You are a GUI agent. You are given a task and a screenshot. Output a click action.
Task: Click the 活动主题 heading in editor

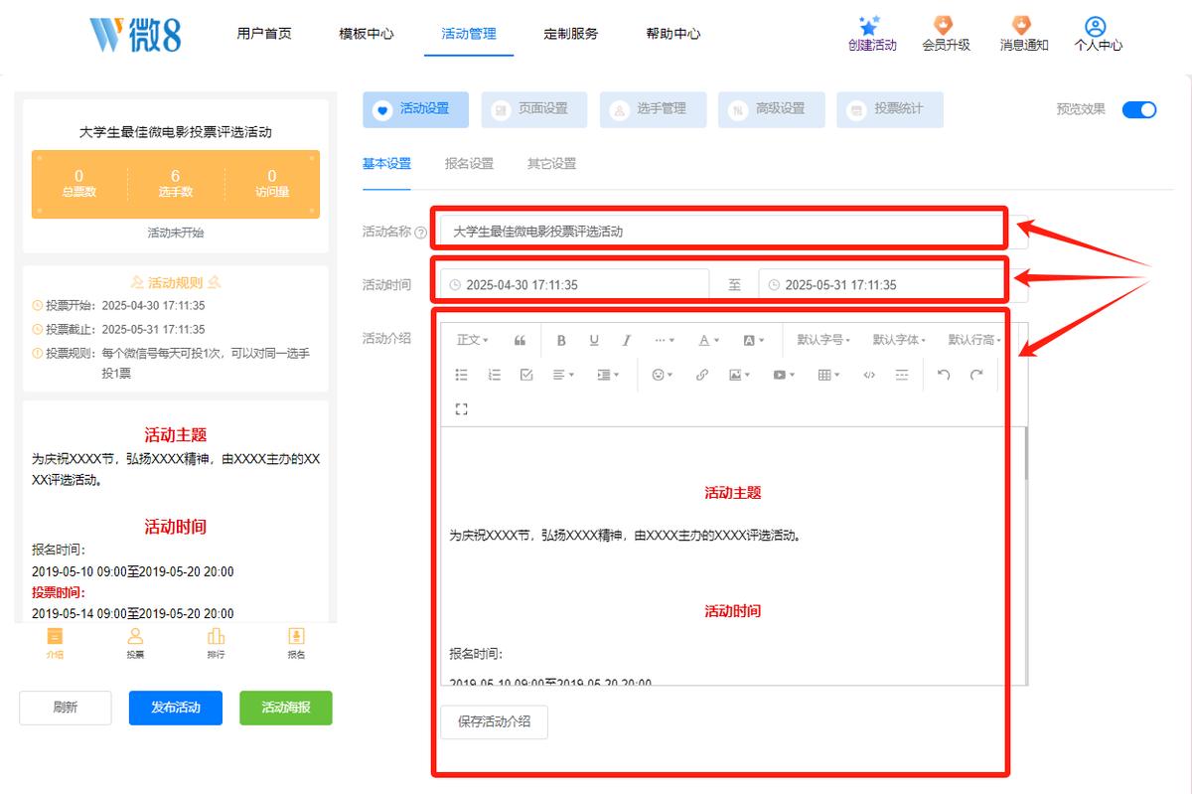[733, 493]
